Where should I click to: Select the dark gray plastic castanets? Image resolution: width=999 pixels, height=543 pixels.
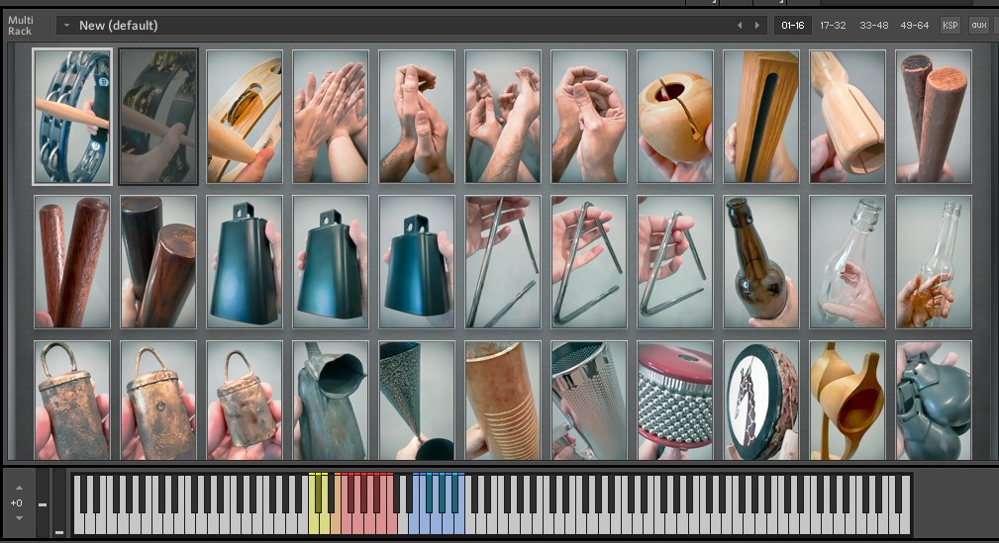(x=934, y=401)
